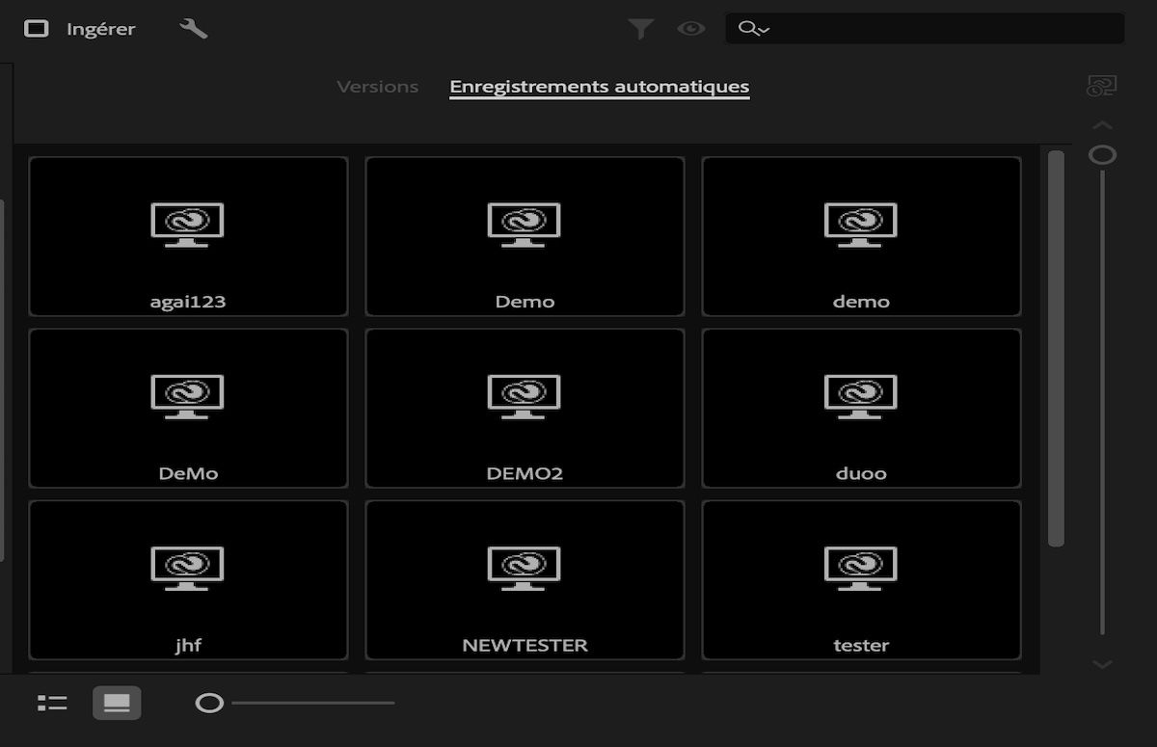Select the agai123 project thumbnail
The width and height of the screenshot is (1157, 747).
pos(188,236)
